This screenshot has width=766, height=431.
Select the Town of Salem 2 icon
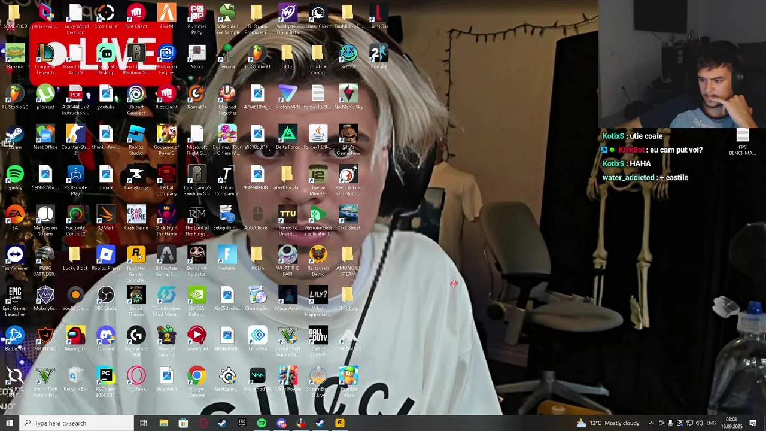click(x=166, y=341)
